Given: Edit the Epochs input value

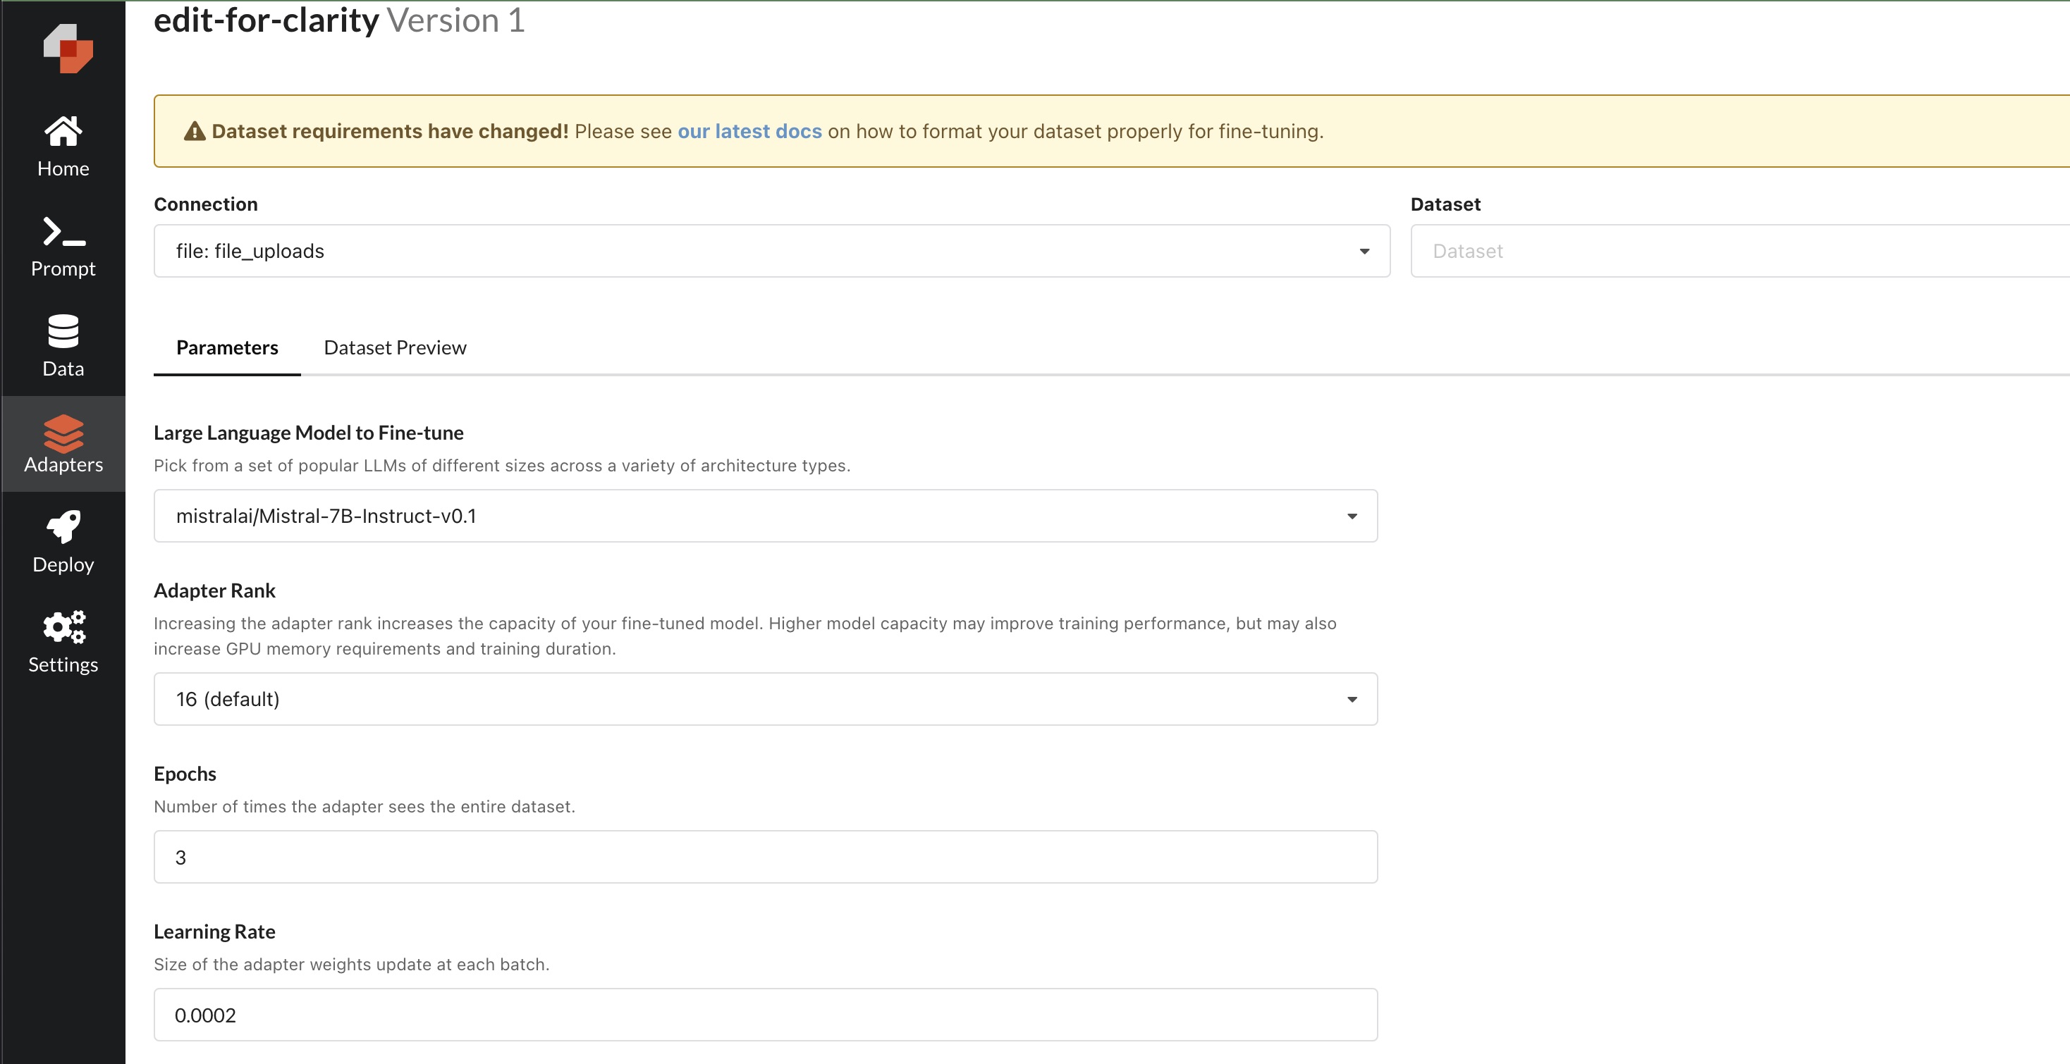Looking at the screenshot, I should [x=764, y=856].
